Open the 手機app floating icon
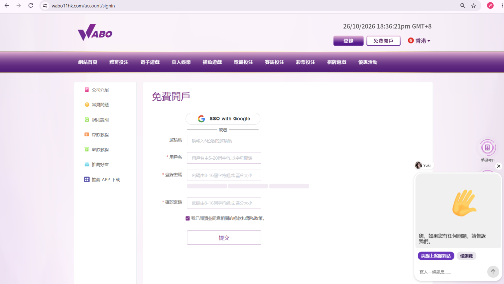The height and width of the screenshot is (284, 504). [487, 148]
